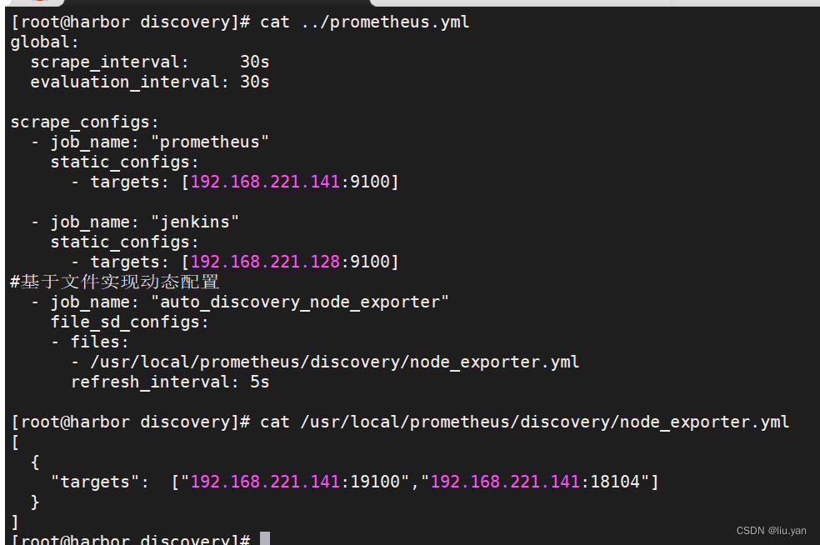Screen dimensions: 820x545
Task: Click the comment '#基于文件实现动态配置'
Action: (114, 282)
